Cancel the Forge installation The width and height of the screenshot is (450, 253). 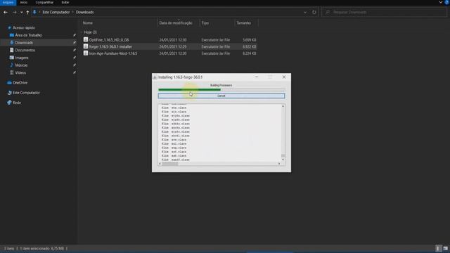tap(221, 96)
